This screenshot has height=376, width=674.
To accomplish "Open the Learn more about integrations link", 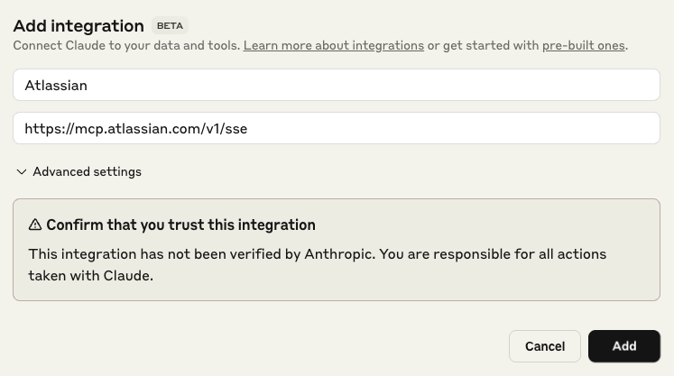I will [x=334, y=46].
